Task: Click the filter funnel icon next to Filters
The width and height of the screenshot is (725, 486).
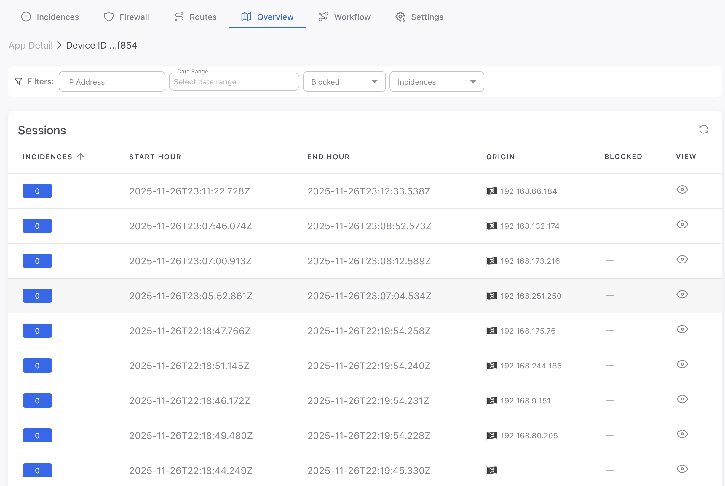Action: 18,81
